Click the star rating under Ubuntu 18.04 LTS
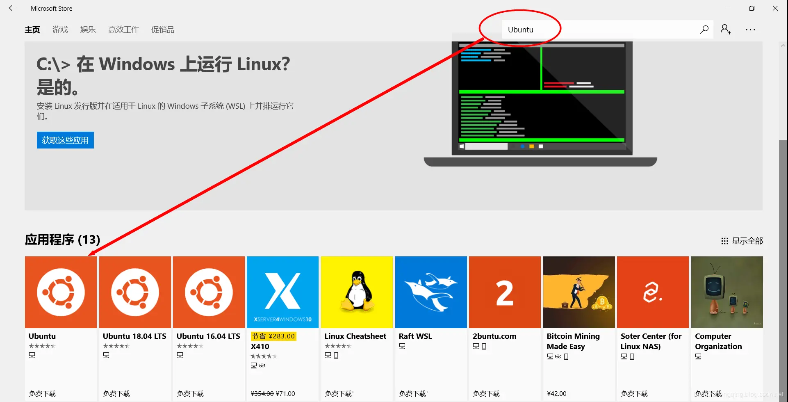Viewport: 788px width, 402px height. point(116,346)
